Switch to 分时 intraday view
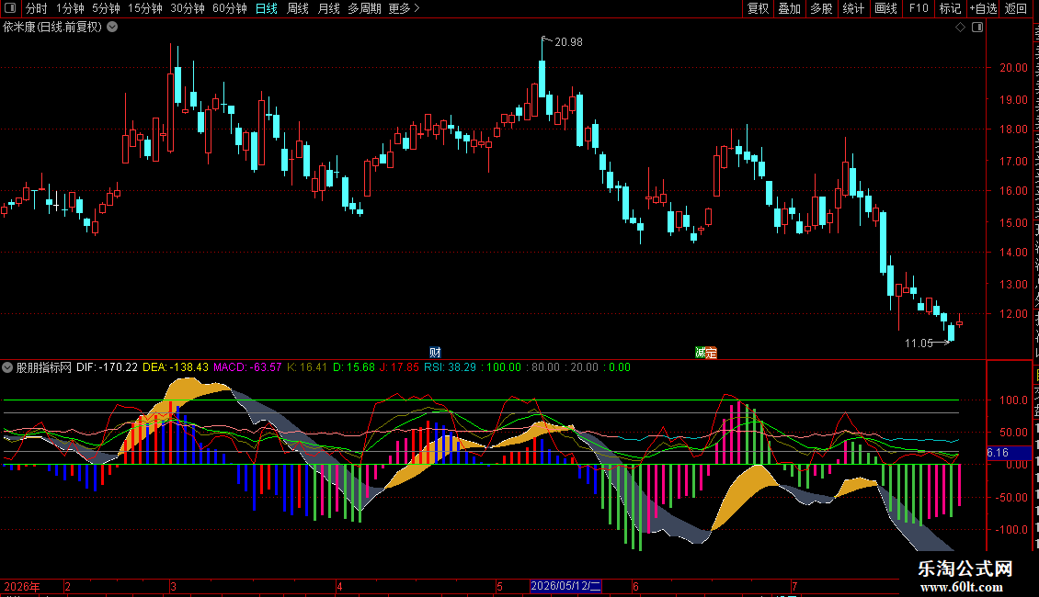This screenshot has height=597, width=1039. pos(37,8)
